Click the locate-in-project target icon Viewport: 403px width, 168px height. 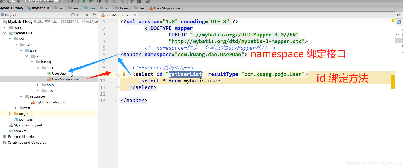tap(73, 15)
